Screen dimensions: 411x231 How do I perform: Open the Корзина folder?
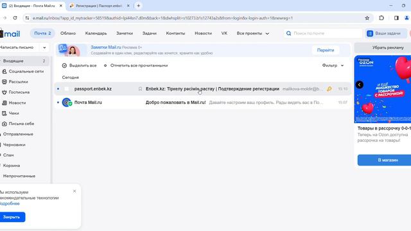click(x=12, y=166)
